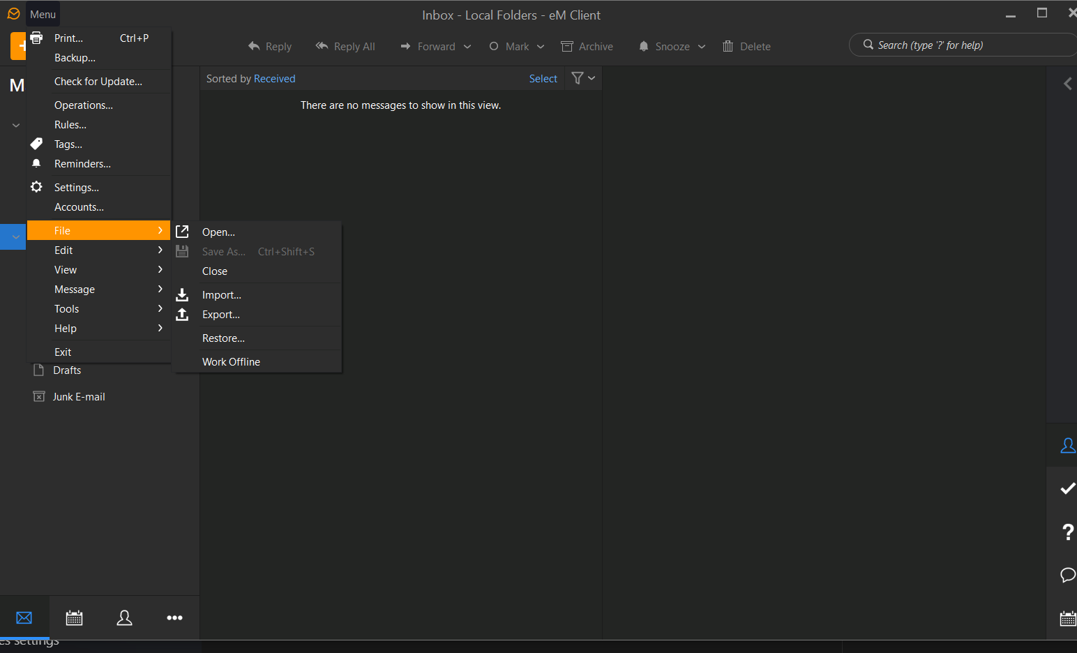Open the Menu button at top left
The width and height of the screenshot is (1077, 653).
point(43,14)
